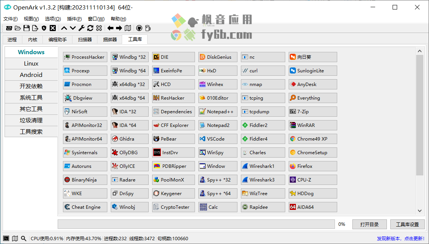Image resolution: width=429 pixels, height=244 pixels.
Task: Select the Linux category in sidebar
Action: tap(31, 64)
